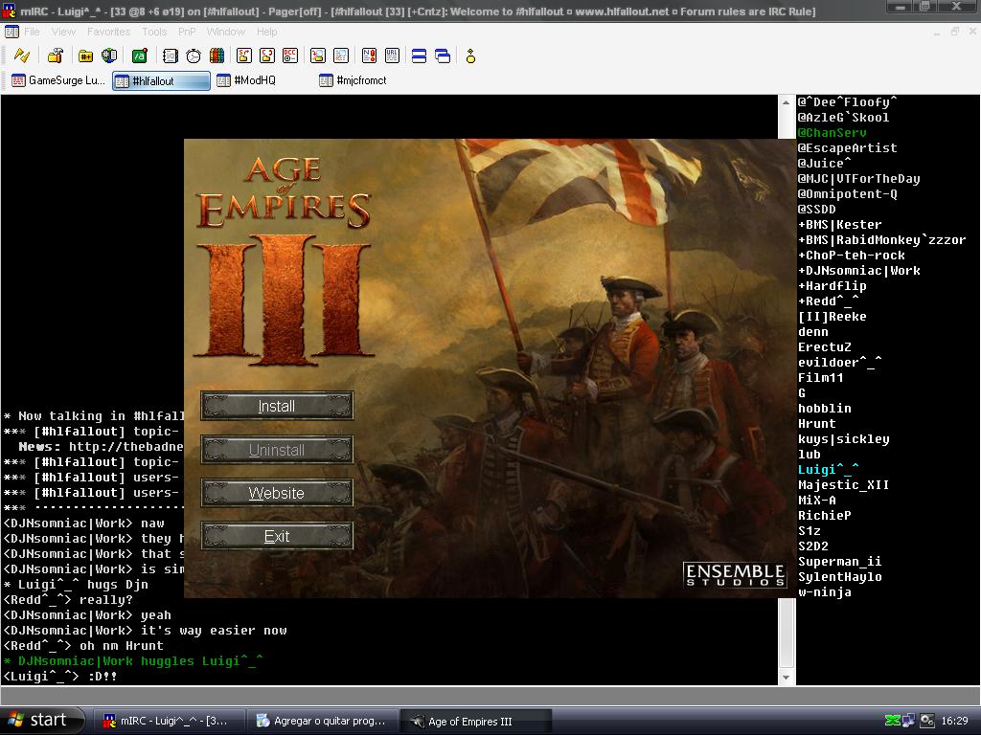The height and width of the screenshot is (735, 981).
Task: Click the chat message input field
Action: coord(490,696)
